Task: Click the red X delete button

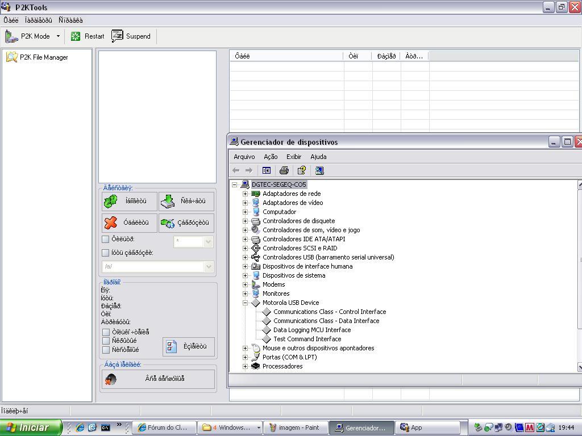Action: (x=129, y=223)
